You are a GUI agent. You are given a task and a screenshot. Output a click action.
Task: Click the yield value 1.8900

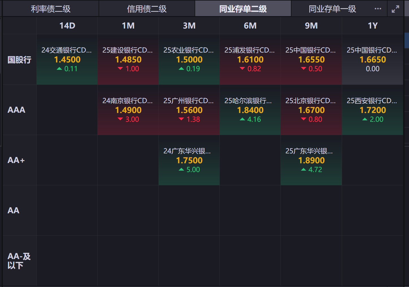311,160
